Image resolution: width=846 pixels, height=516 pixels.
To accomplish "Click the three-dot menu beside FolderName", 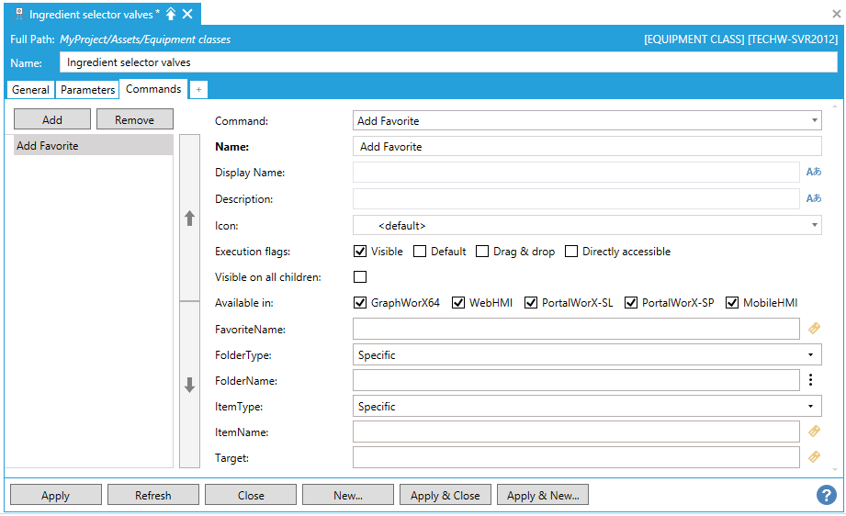I will [811, 380].
